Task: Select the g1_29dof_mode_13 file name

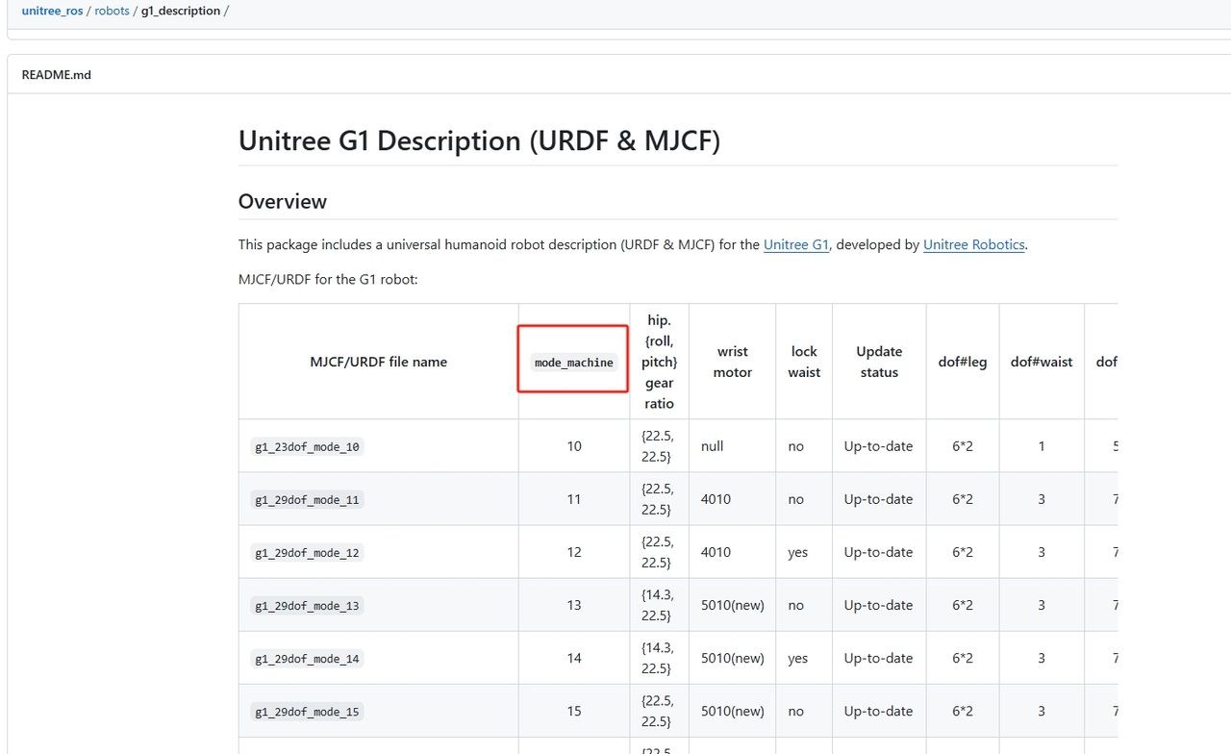Action: pyautogui.click(x=308, y=605)
